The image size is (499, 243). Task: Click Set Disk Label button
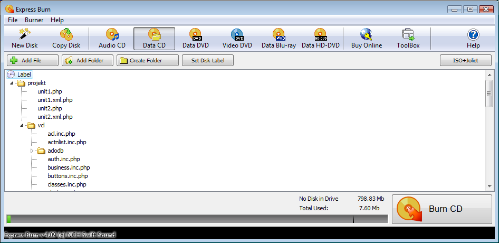(x=208, y=60)
